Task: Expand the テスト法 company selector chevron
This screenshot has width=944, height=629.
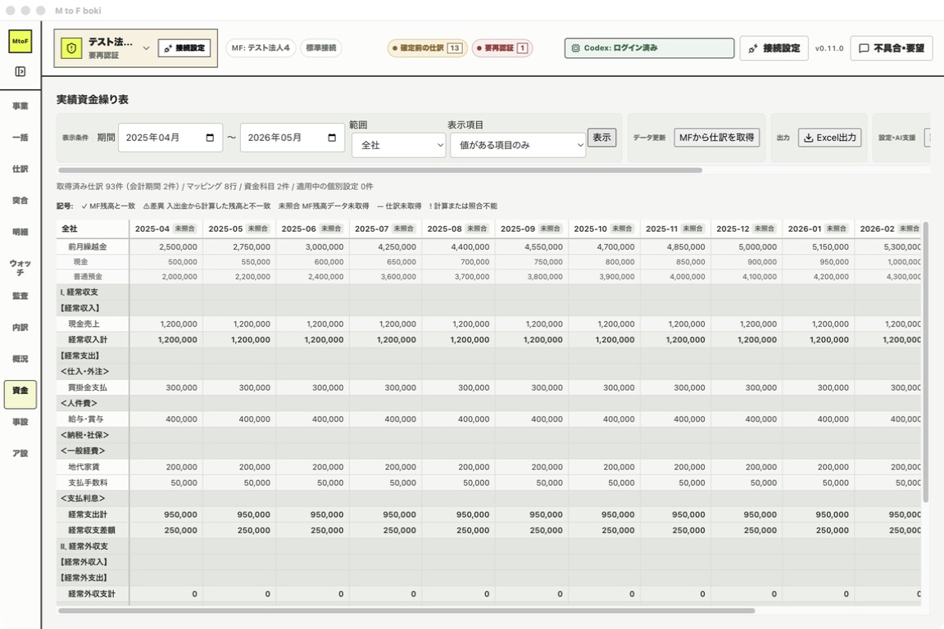Action: pos(146,48)
